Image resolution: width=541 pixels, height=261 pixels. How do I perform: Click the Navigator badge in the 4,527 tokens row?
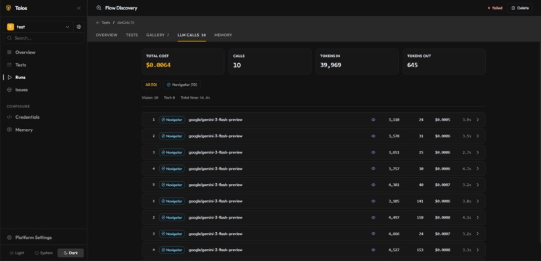(x=171, y=250)
